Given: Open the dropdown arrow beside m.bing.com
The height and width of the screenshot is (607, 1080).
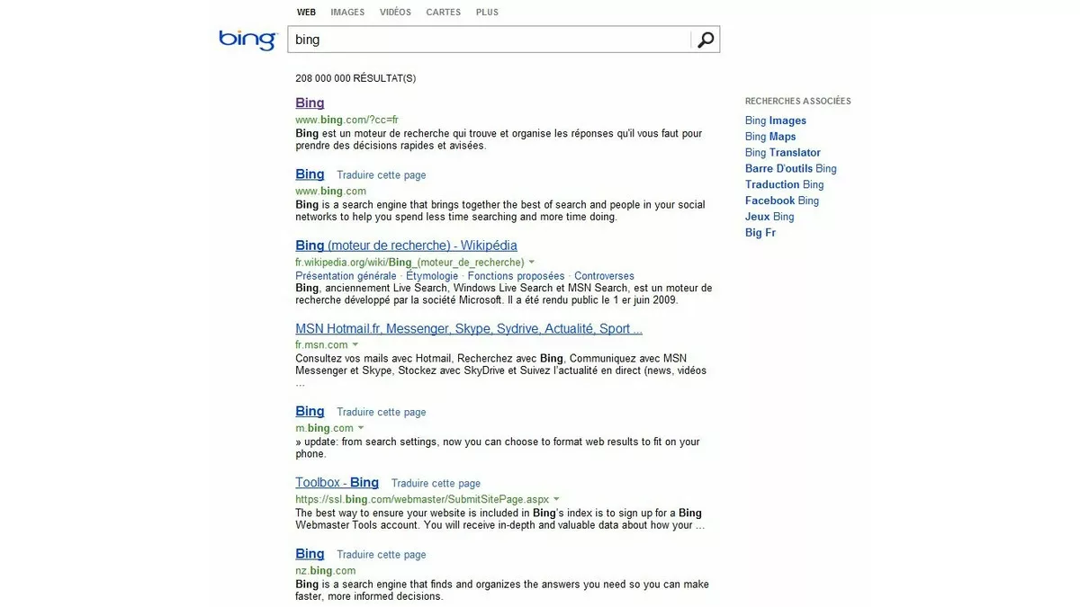Looking at the screenshot, I should 361,428.
